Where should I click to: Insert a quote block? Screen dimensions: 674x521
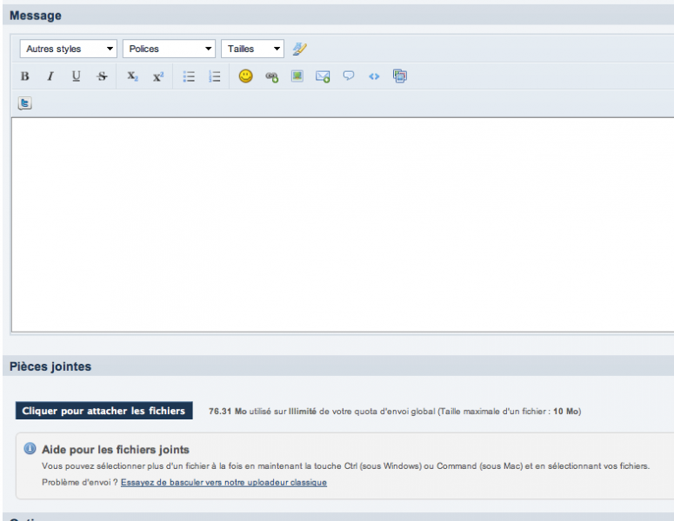click(x=348, y=76)
